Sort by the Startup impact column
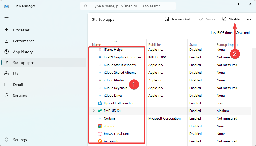256x146 pixels. 227,44
